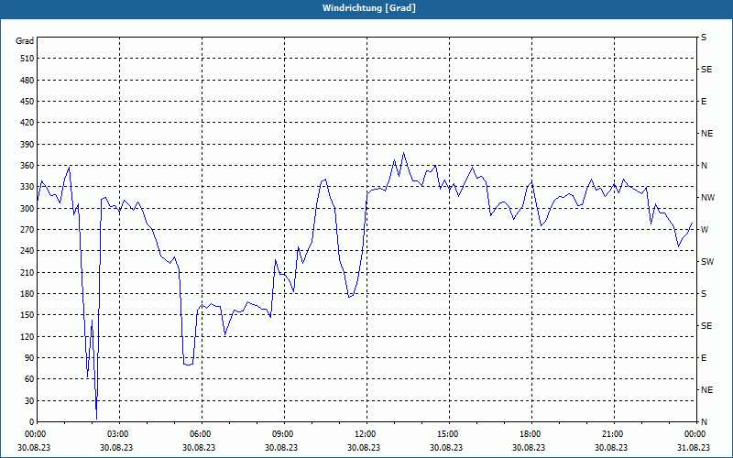Select compass label S across from 180
The width and height of the screenshot is (733, 458).
704,294
